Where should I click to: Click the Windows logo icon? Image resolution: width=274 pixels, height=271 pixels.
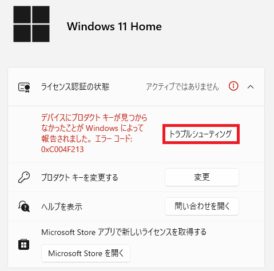(31, 24)
